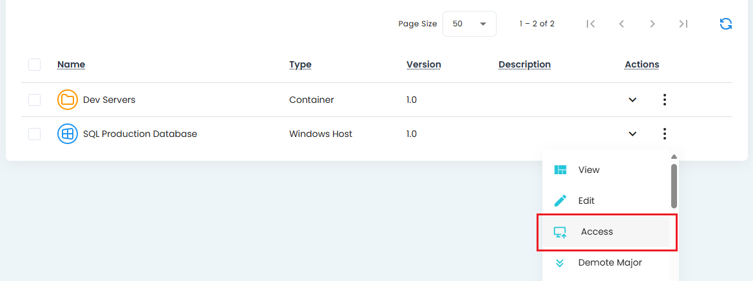753x281 pixels.
Task: Open three-dot menu for SQL Production Database
Action: coord(664,134)
